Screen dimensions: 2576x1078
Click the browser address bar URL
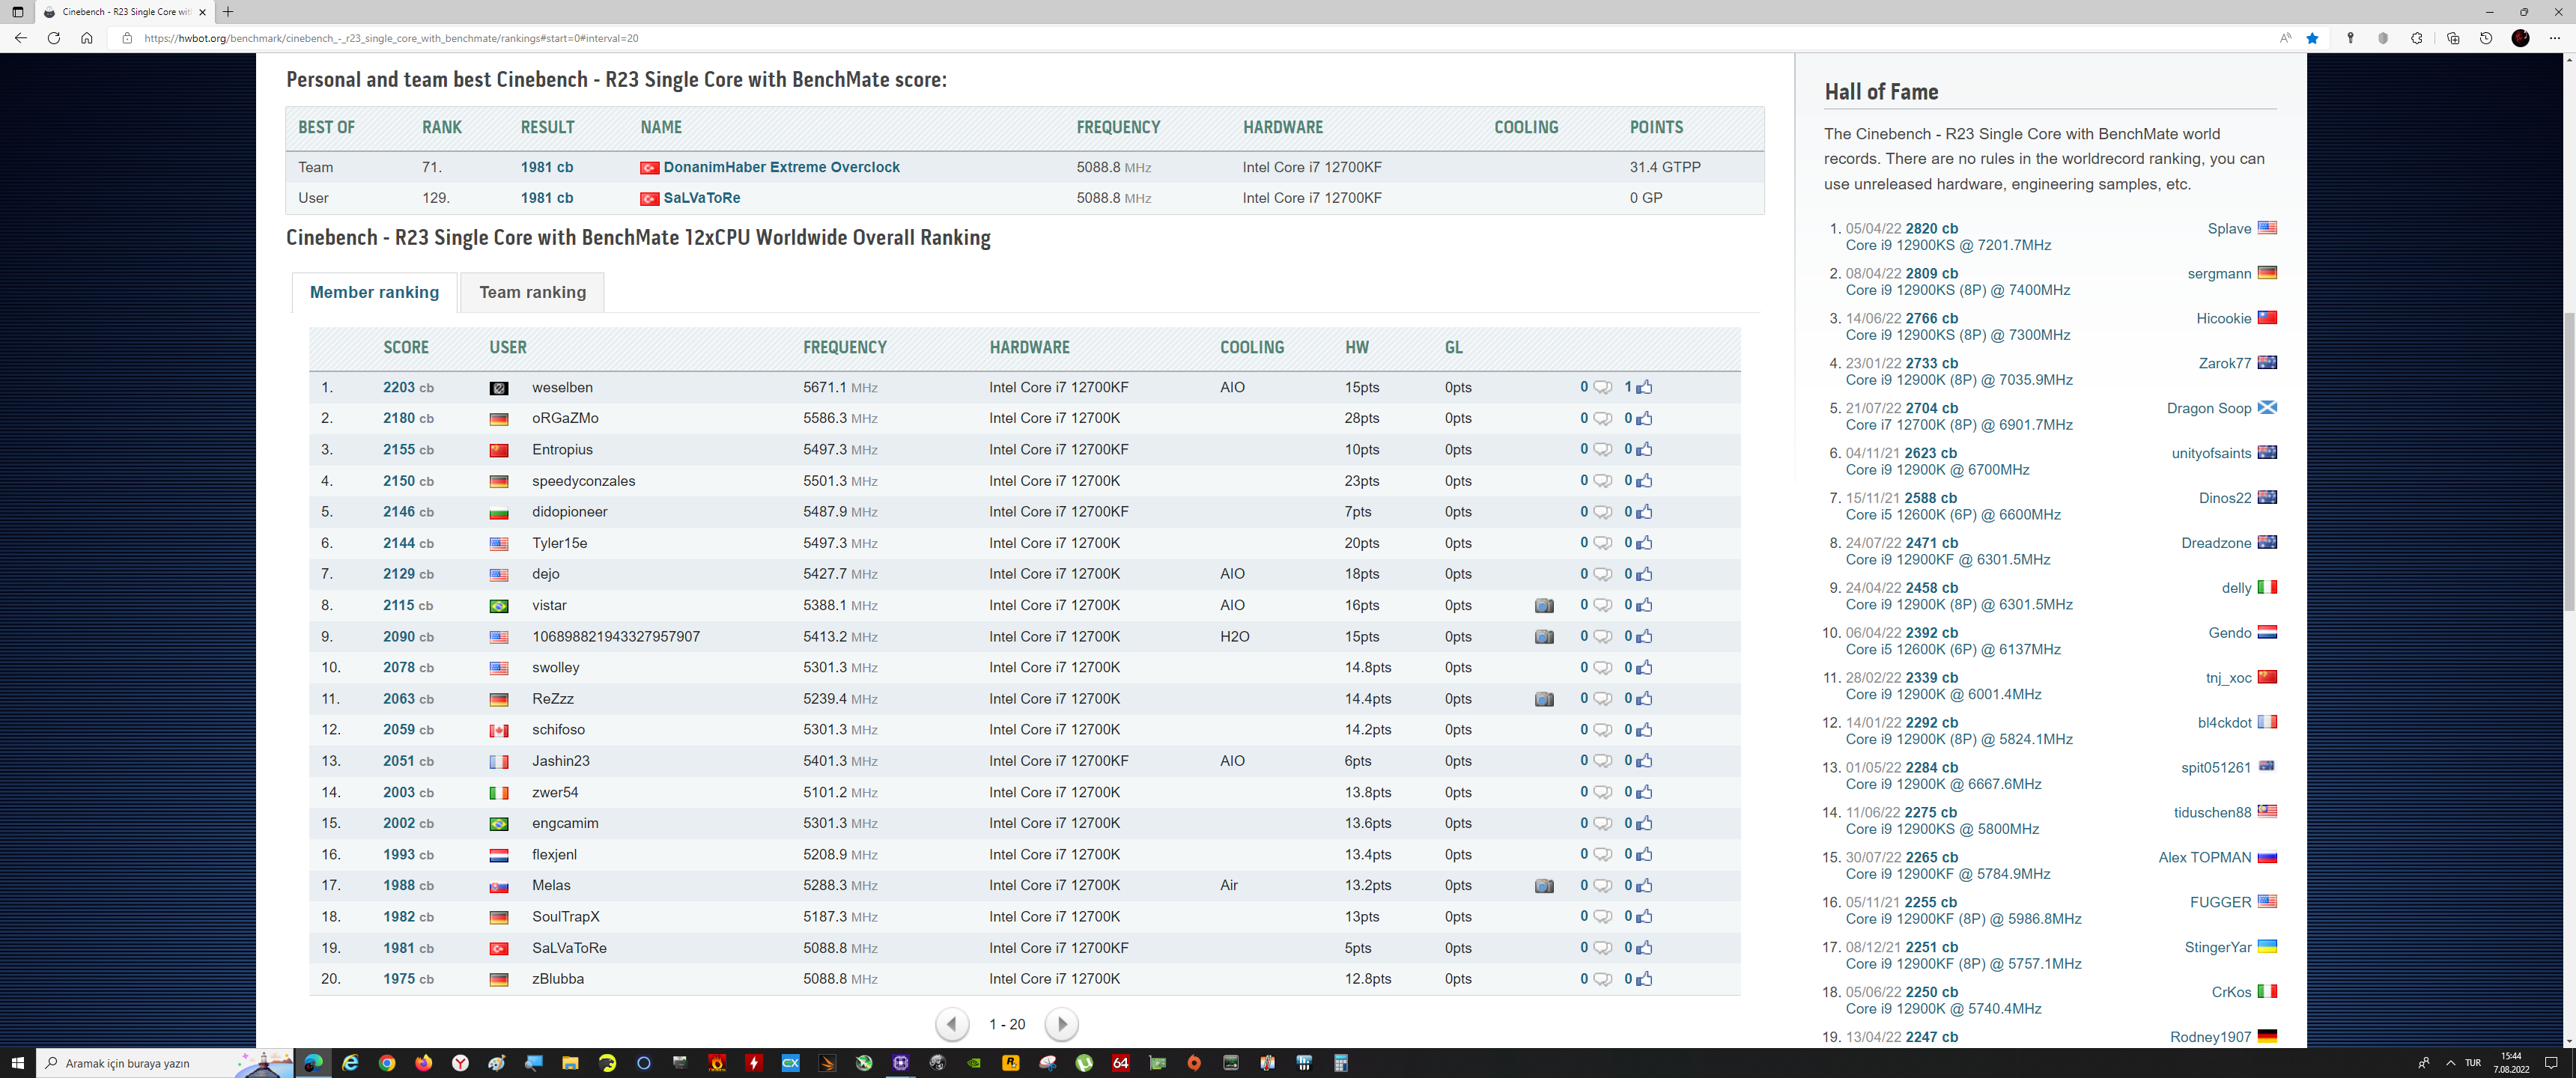point(390,38)
